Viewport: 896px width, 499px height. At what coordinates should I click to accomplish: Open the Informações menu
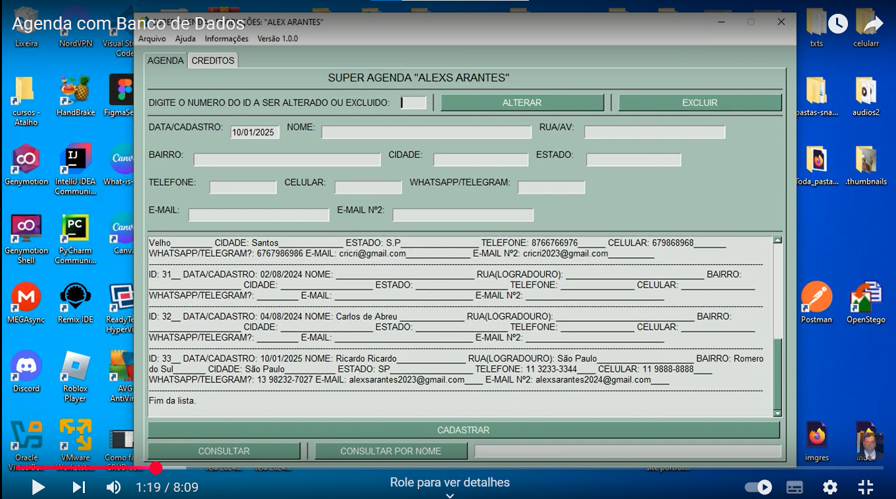(226, 39)
